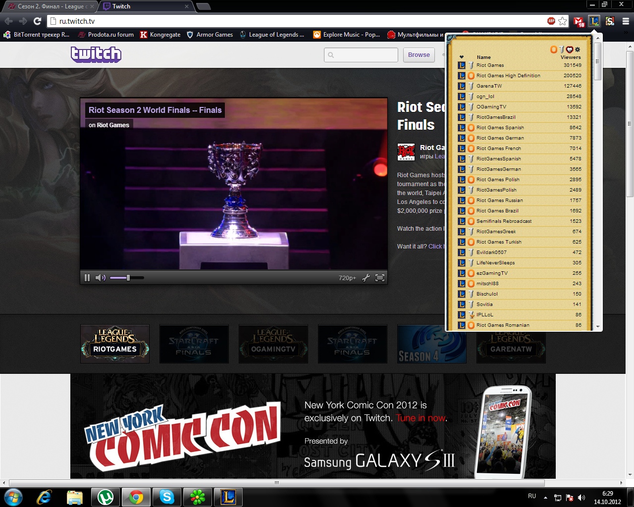This screenshot has height=507, width=634.
Task: Pause the Riot Games video stream
Action: pyautogui.click(x=87, y=278)
